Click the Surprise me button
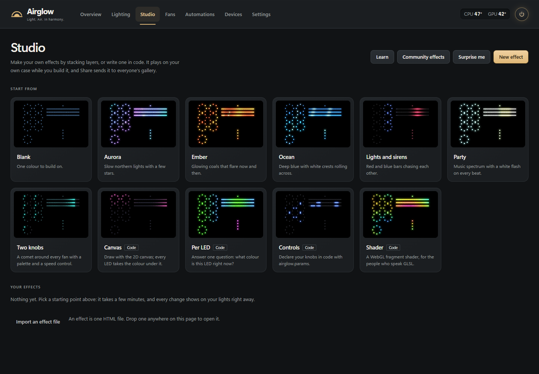This screenshot has height=374, width=539. [x=472, y=57]
